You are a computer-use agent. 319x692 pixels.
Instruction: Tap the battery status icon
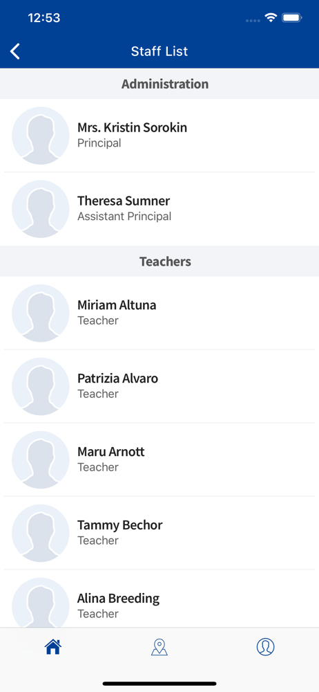(291, 18)
